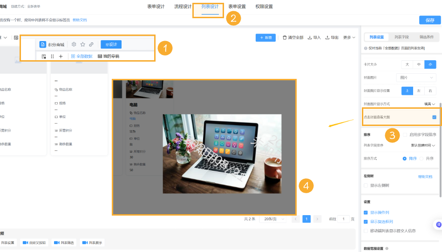This screenshot has width=442, height=252.
Task: Click the blue 保存 button
Action: coord(429,21)
